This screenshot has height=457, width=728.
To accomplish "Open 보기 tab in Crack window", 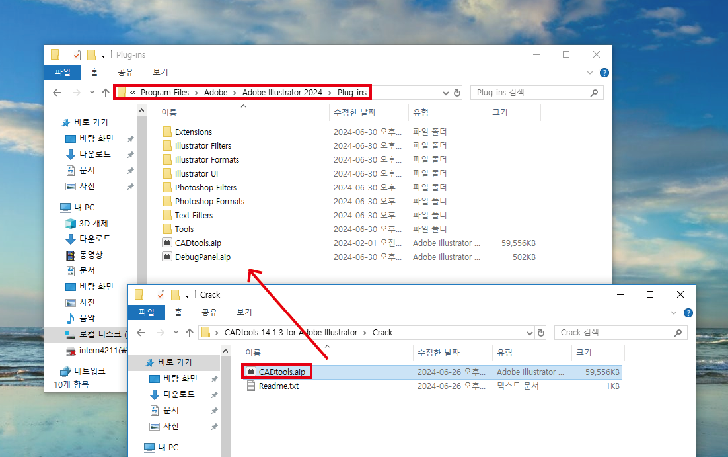I will tap(244, 312).
